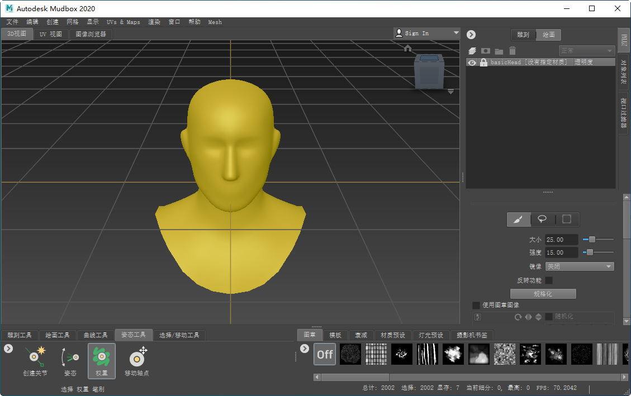631x396 pixels.
Task: Pick the vertical white streaks stamp thumbnail
Action: pos(428,354)
